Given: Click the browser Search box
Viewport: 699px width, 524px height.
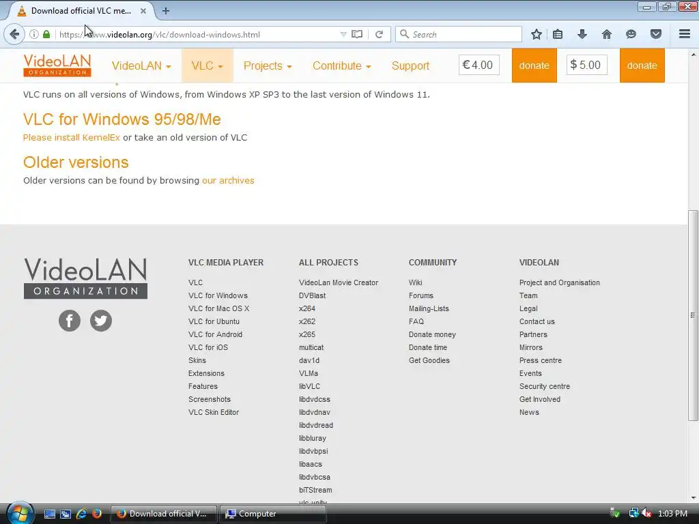Looking at the screenshot, I should 458,34.
